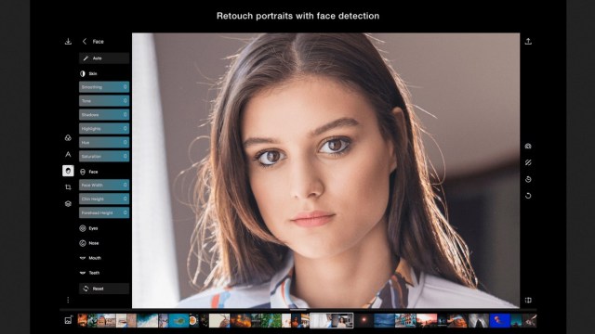Viewport: 595px width, 334px height.
Task: Click the Saturation slider
Action: [104, 157]
